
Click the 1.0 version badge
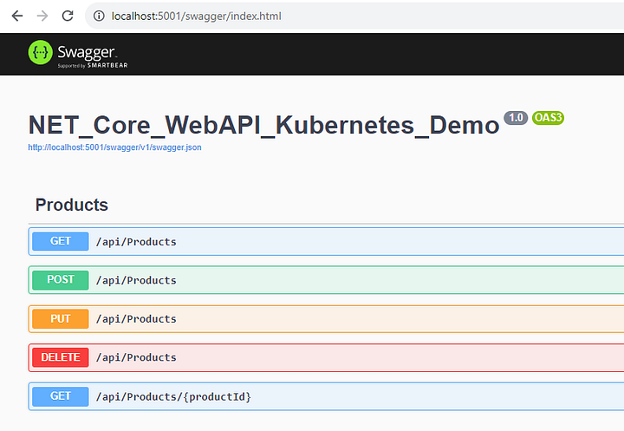click(516, 118)
